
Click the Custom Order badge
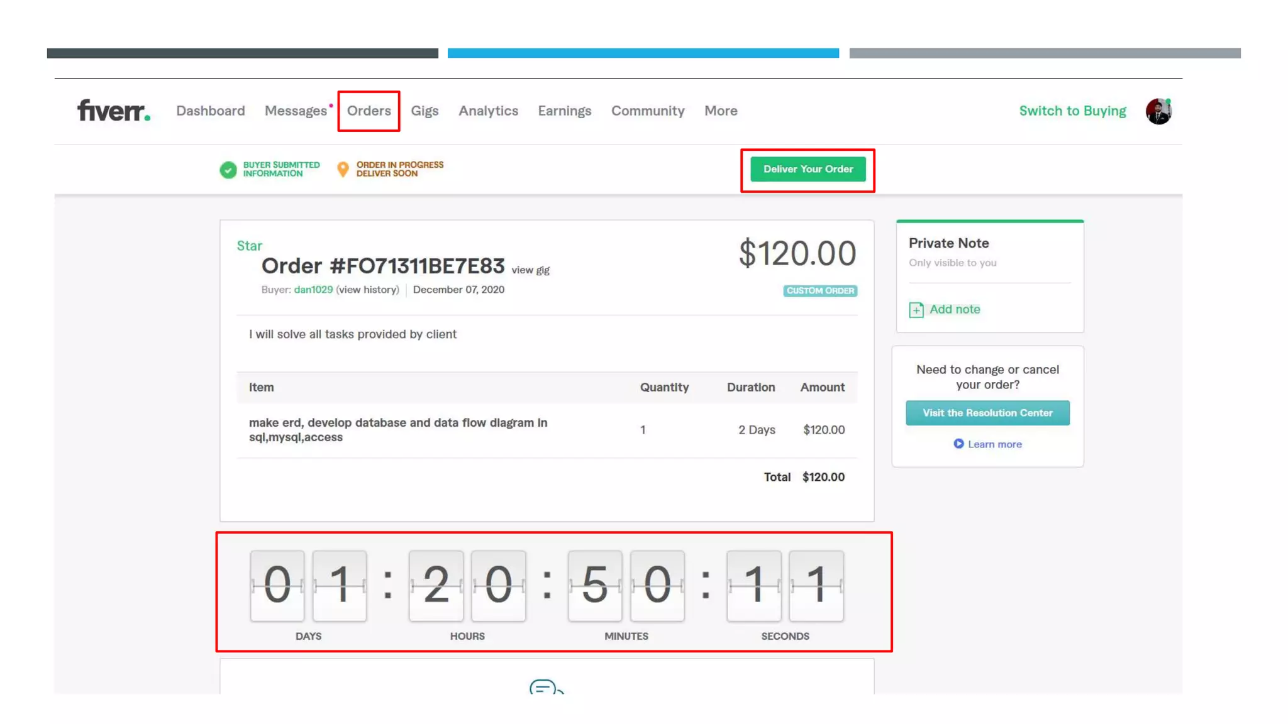tap(820, 291)
